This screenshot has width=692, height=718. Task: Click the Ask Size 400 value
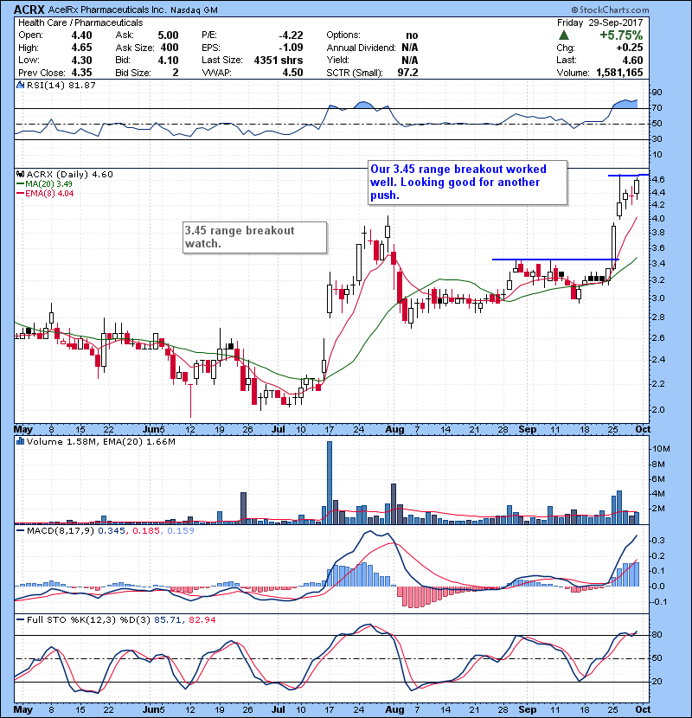point(170,48)
